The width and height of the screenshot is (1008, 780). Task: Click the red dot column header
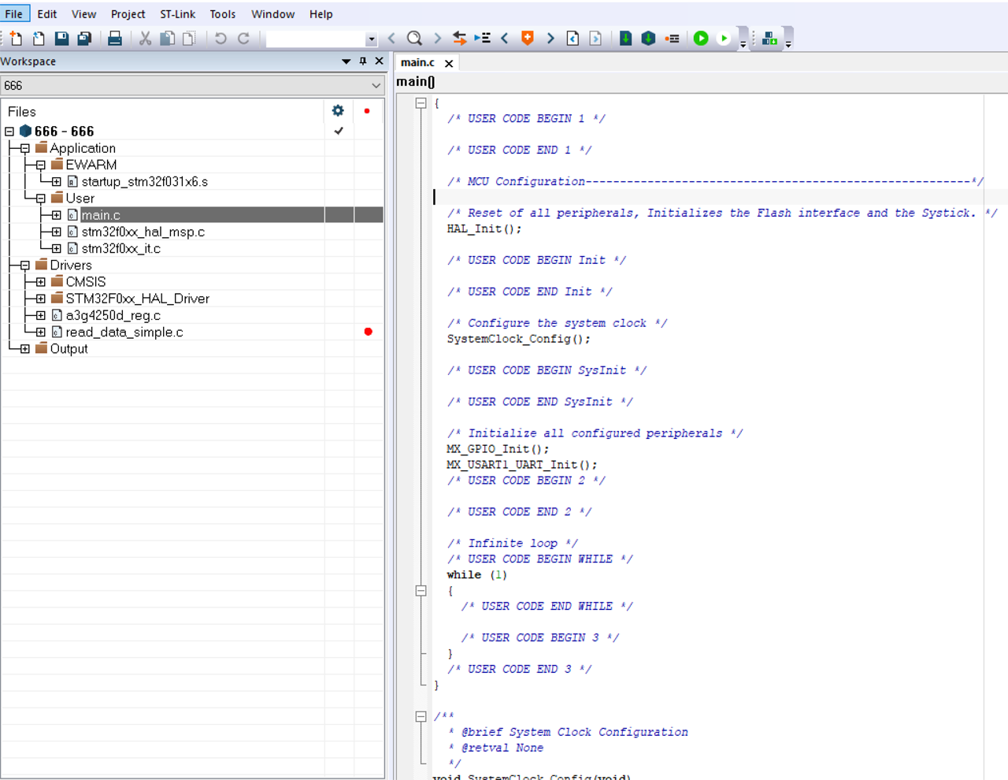coord(367,111)
